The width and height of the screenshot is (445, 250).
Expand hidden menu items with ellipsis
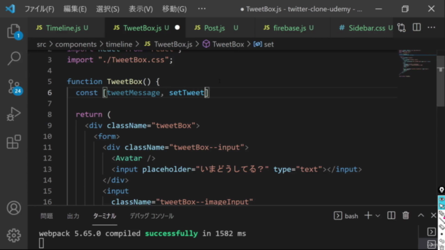[202, 9]
